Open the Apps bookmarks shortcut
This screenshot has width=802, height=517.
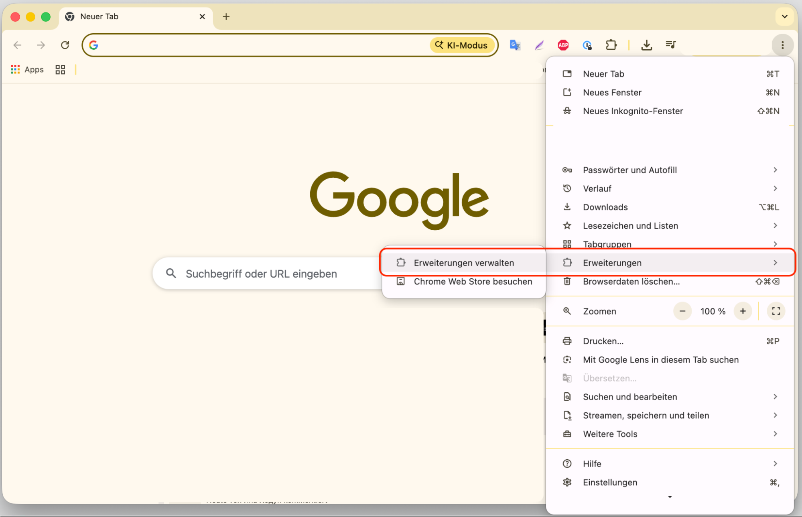coord(27,70)
